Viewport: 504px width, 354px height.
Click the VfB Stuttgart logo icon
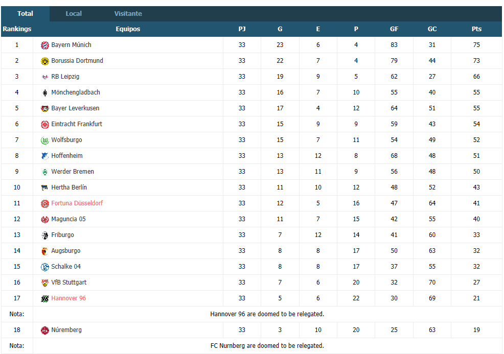(x=44, y=282)
